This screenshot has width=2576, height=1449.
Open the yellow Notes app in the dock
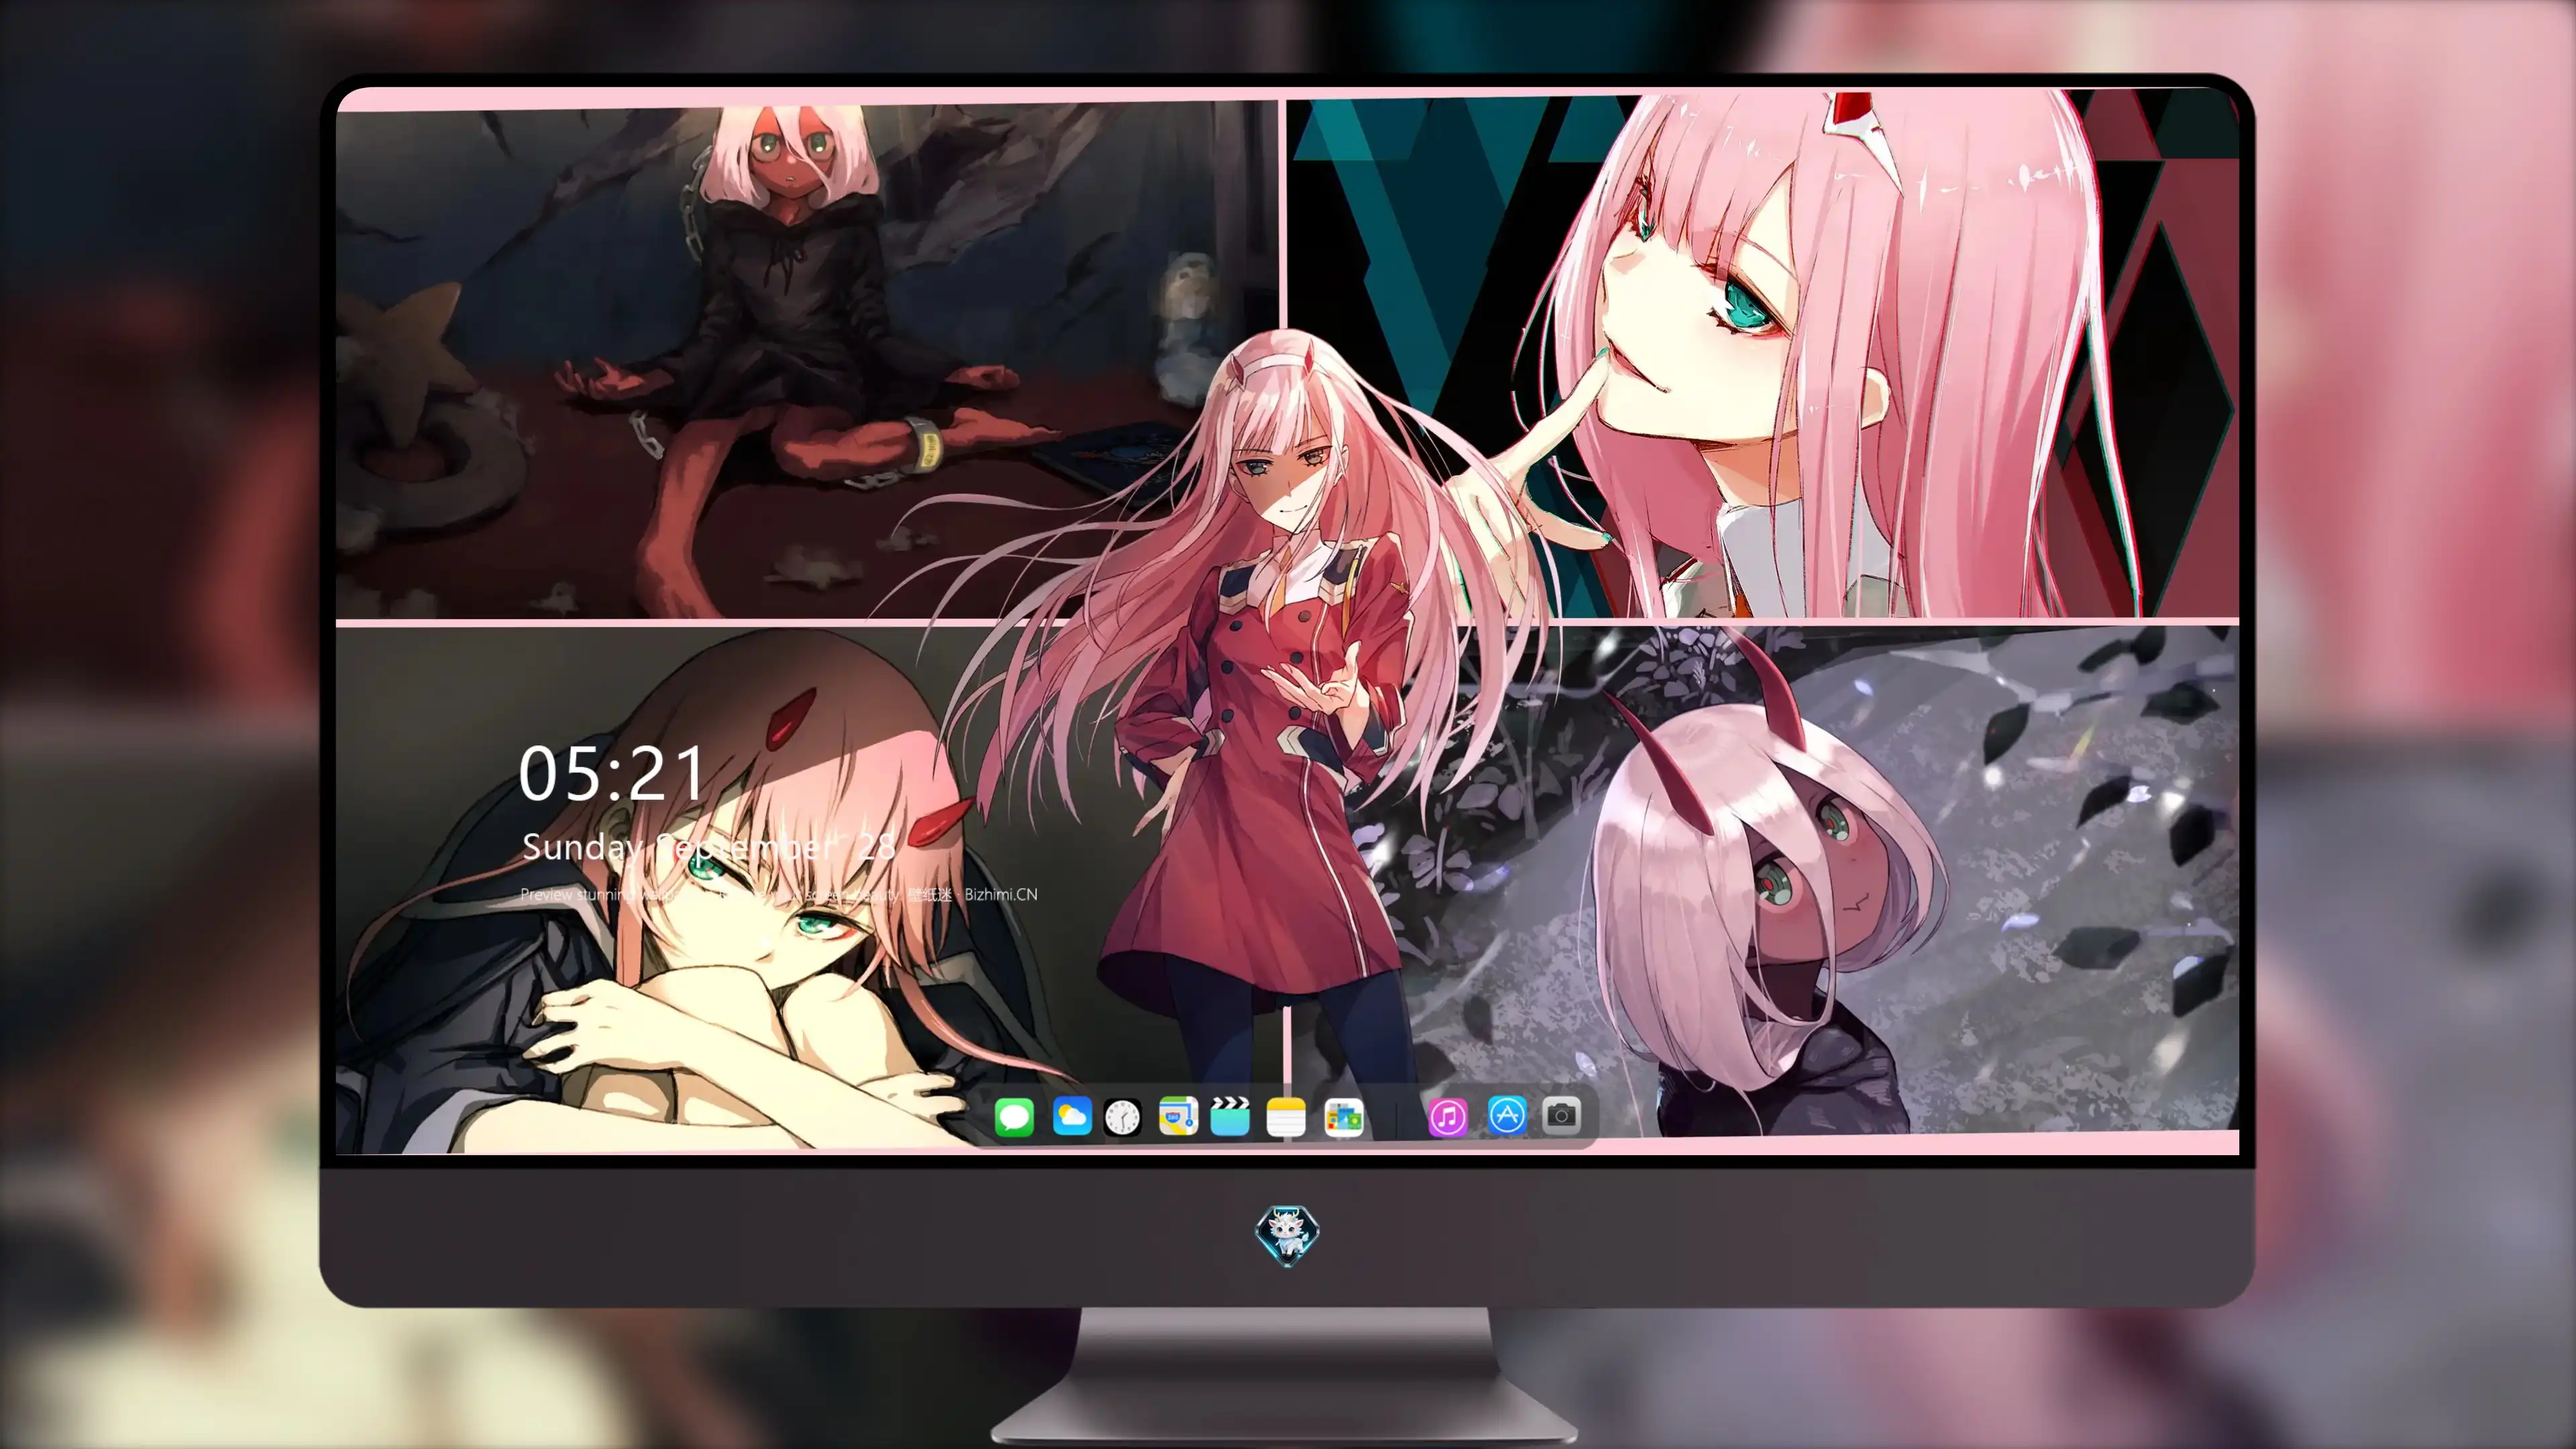[x=1286, y=1117]
